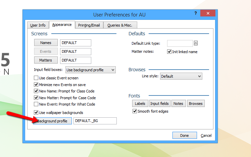
Task: Click the Events screen DEFAULT field
Action: pyautogui.click(x=76, y=51)
